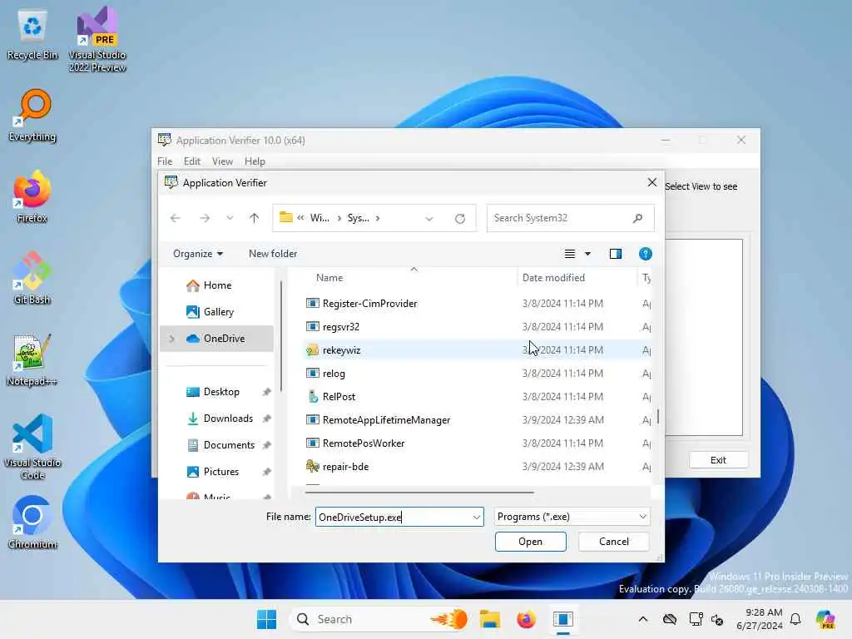Open the File name history dropdown
The image size is (852, 639).
pyautogui.click(x=477, y=517)
